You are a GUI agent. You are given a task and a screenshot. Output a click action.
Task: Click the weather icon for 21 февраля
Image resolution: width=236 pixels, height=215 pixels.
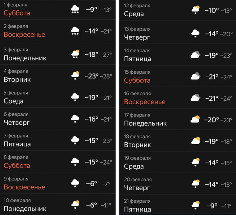click(195, 205)
